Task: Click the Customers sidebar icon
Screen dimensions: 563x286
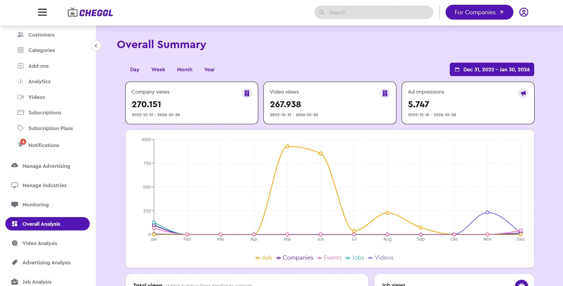Action: click(20, 34)
